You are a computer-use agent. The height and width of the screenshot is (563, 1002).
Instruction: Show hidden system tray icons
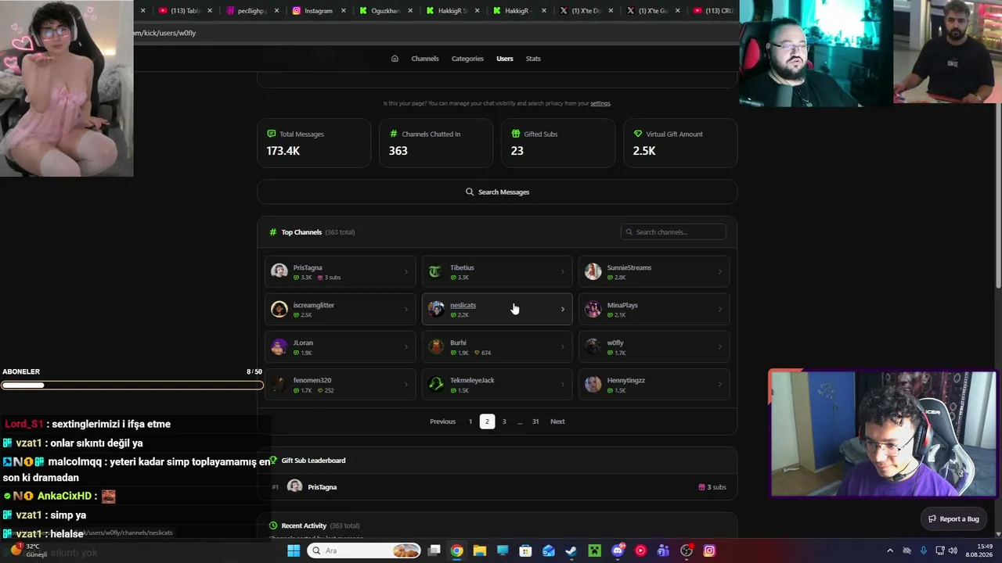(890, 550)
